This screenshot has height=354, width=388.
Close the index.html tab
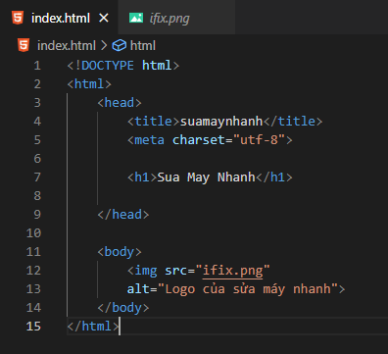click(104, 18)
